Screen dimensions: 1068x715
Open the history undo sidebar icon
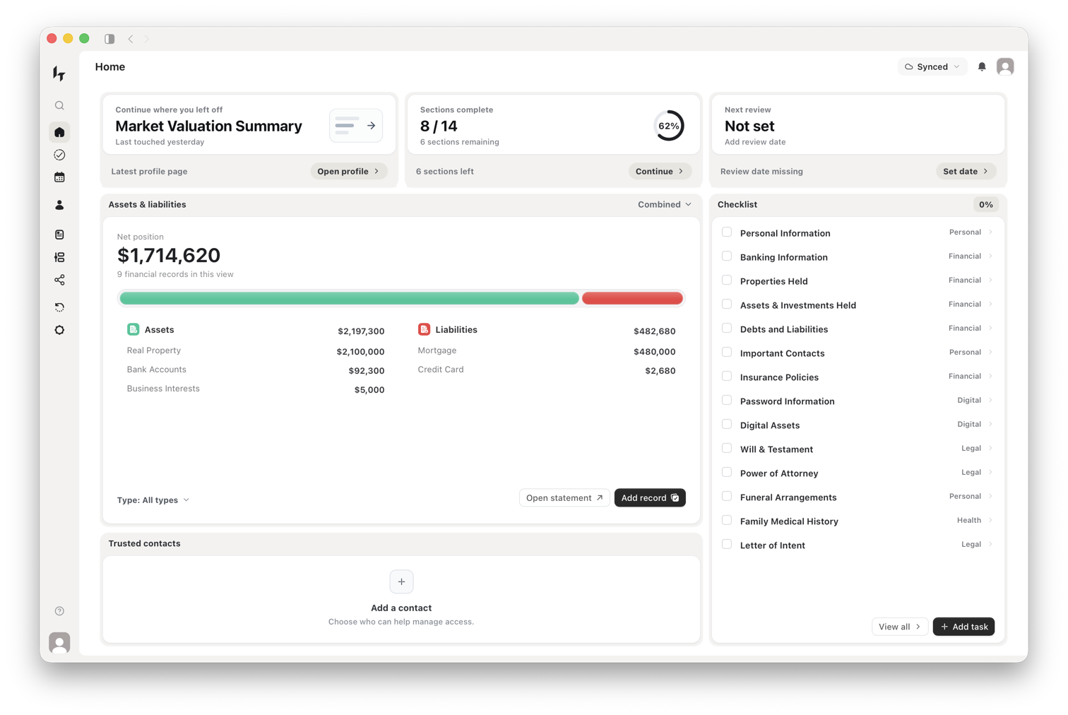[59, 307]
